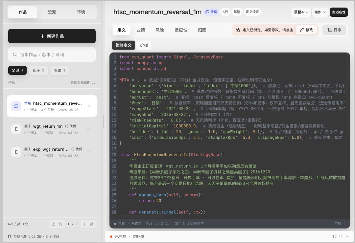Expand the wgt_return_1m row chevron
This screenshot has height=243, width=355.
89,129
